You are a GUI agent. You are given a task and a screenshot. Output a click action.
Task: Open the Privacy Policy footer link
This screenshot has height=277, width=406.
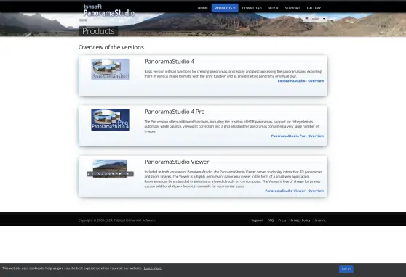point(300,220)
